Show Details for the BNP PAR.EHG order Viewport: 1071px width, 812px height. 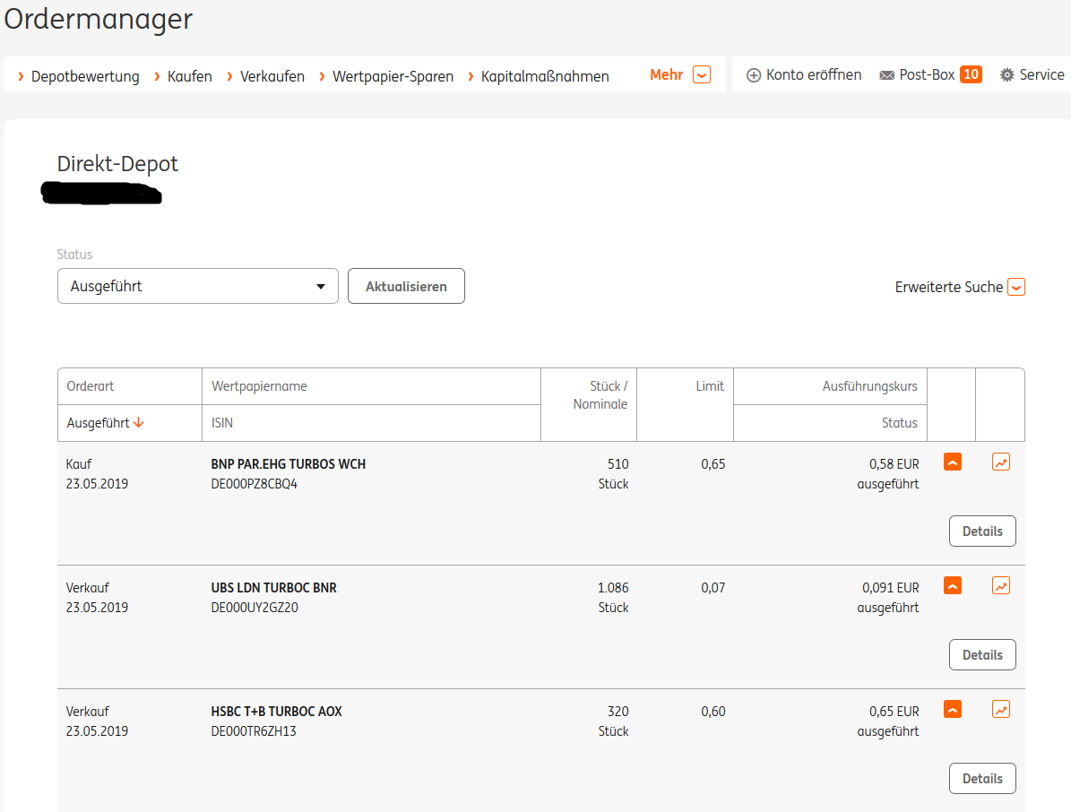click(x=982, y=531)
